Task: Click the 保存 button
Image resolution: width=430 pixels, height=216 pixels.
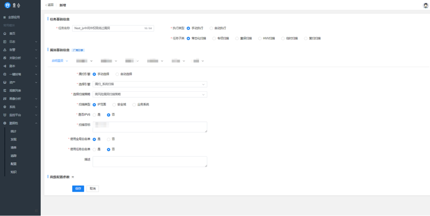Action: coord(78,189)
